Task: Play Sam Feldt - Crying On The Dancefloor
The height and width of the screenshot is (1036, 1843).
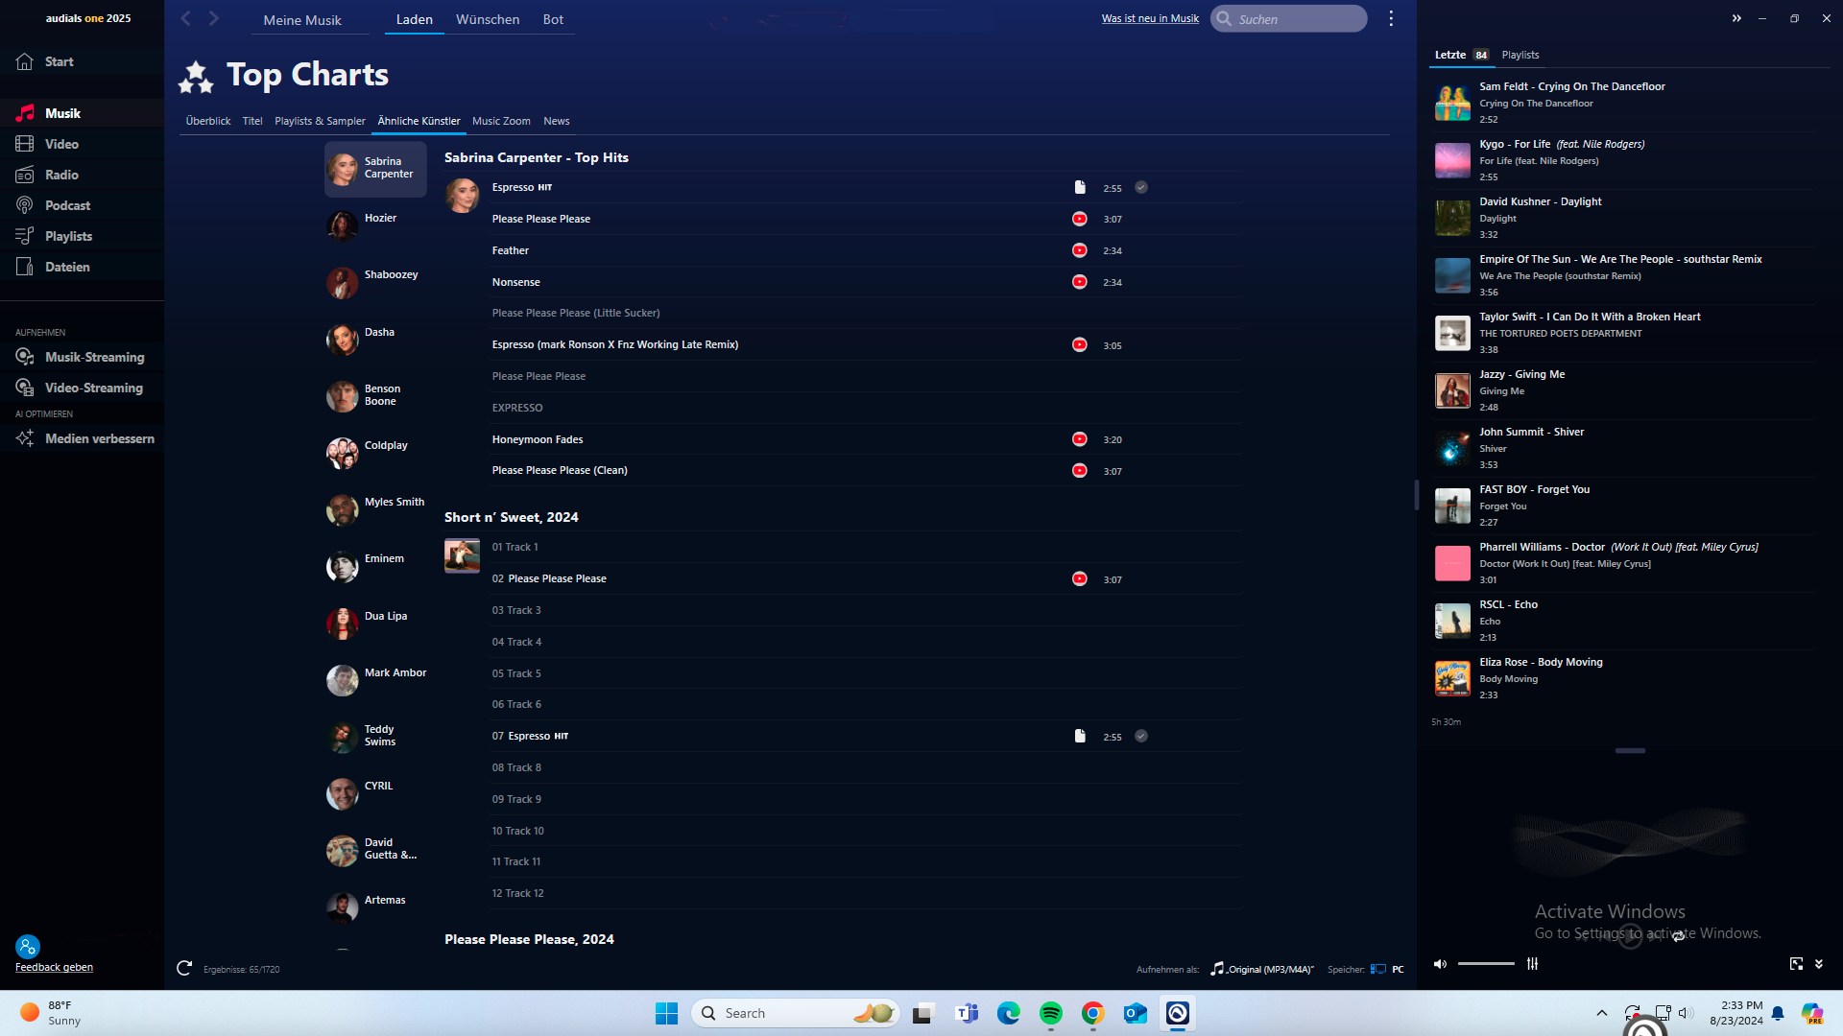Action: (1624, 103)
